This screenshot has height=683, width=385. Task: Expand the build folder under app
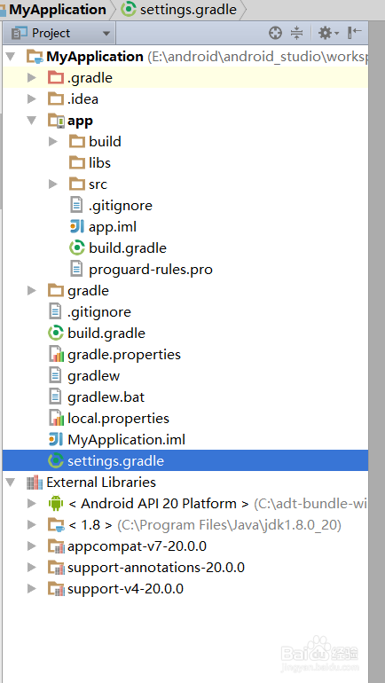[x=52, y=142]
